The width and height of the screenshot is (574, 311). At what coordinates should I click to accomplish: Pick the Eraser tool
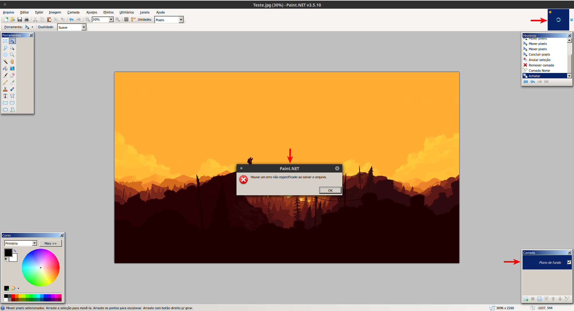(12, 75)
